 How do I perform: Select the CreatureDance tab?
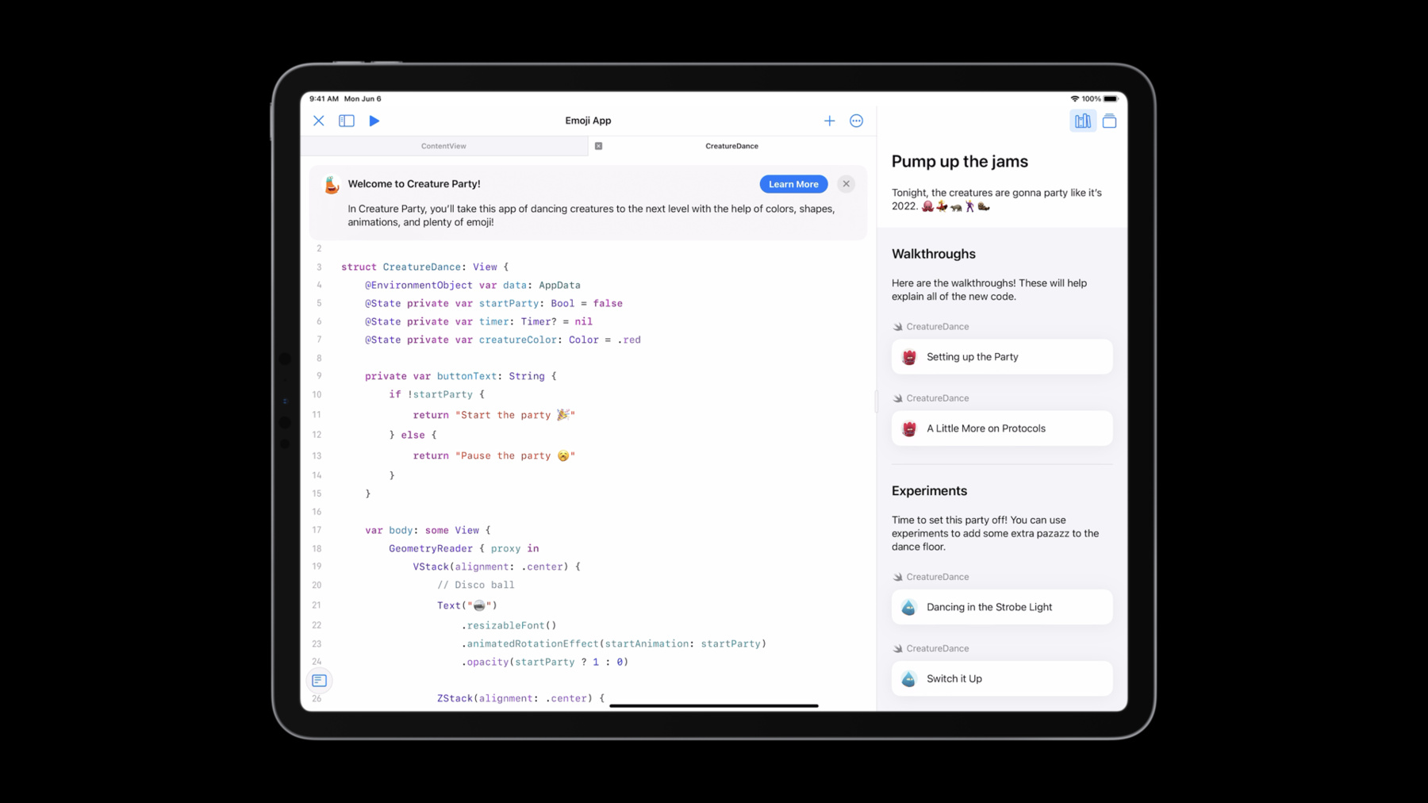point(731,146)
